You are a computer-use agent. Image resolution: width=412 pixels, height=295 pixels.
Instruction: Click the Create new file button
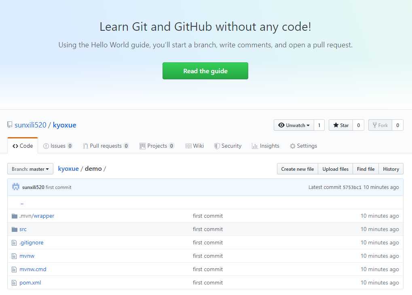pyautogui.click(x=297, y=169)
